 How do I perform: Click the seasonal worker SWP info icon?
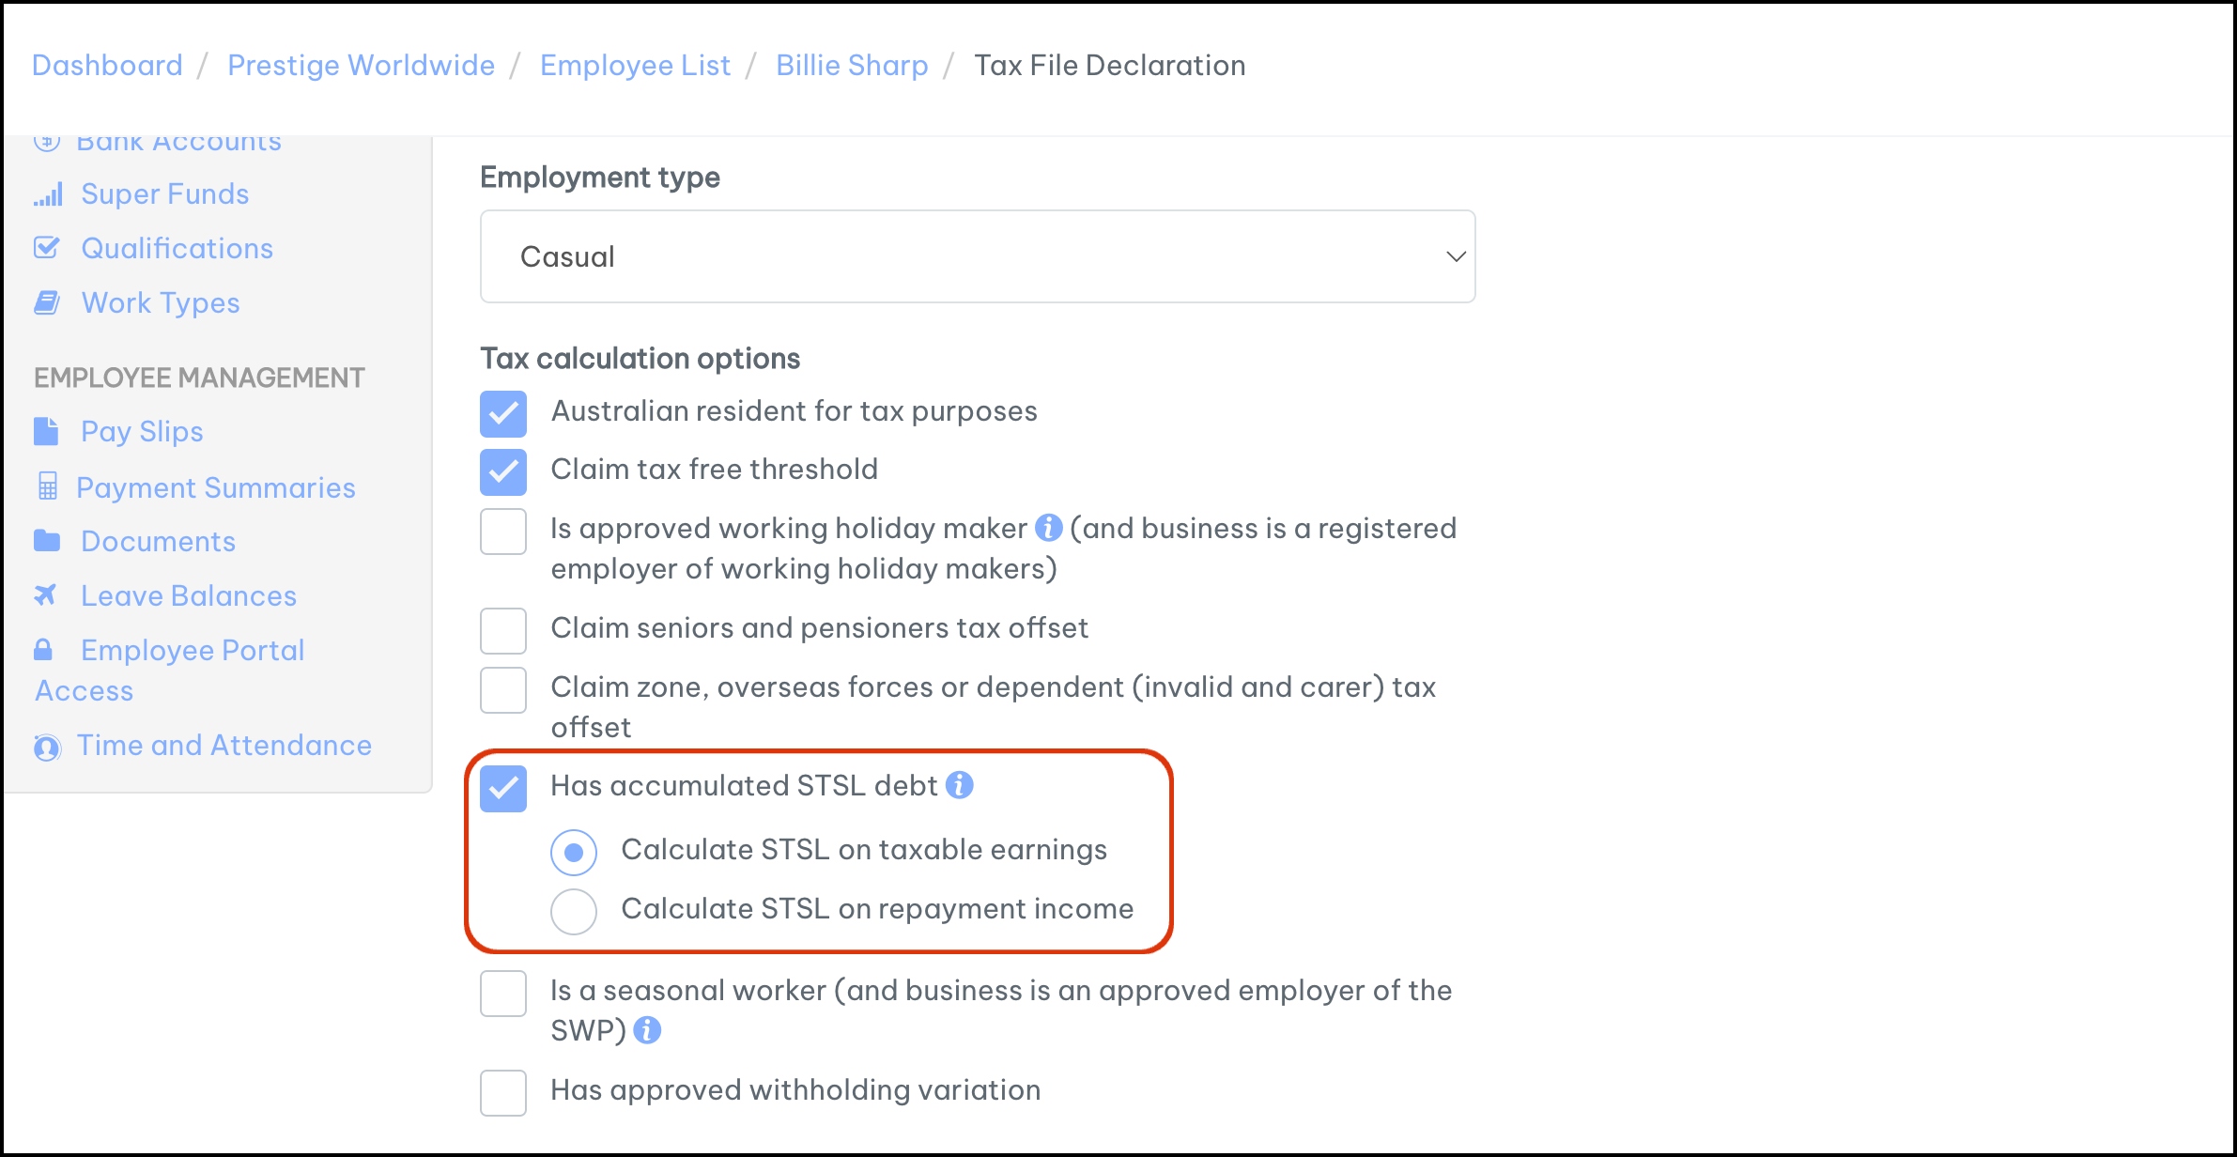point(647,1030)
